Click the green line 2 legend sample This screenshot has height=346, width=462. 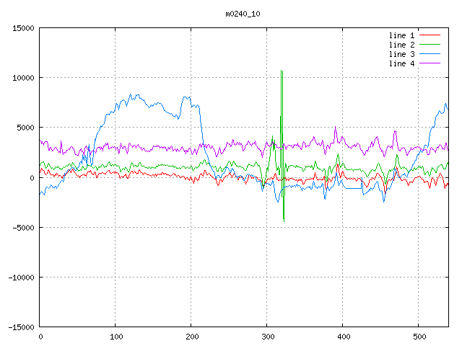click(430, 45)
